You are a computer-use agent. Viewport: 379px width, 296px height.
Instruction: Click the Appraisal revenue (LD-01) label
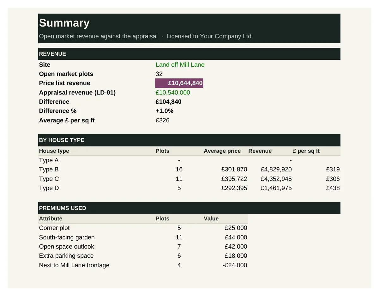(77, 93)
